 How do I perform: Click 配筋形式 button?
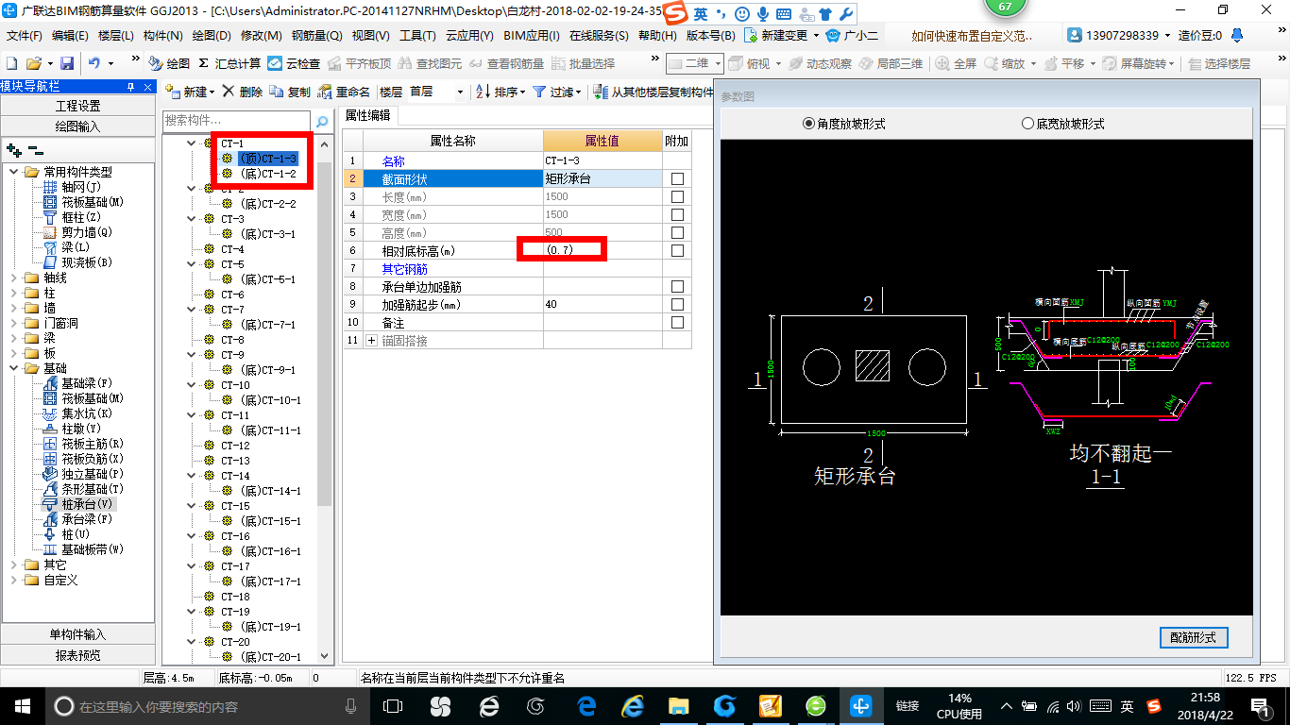[1194, 637]
